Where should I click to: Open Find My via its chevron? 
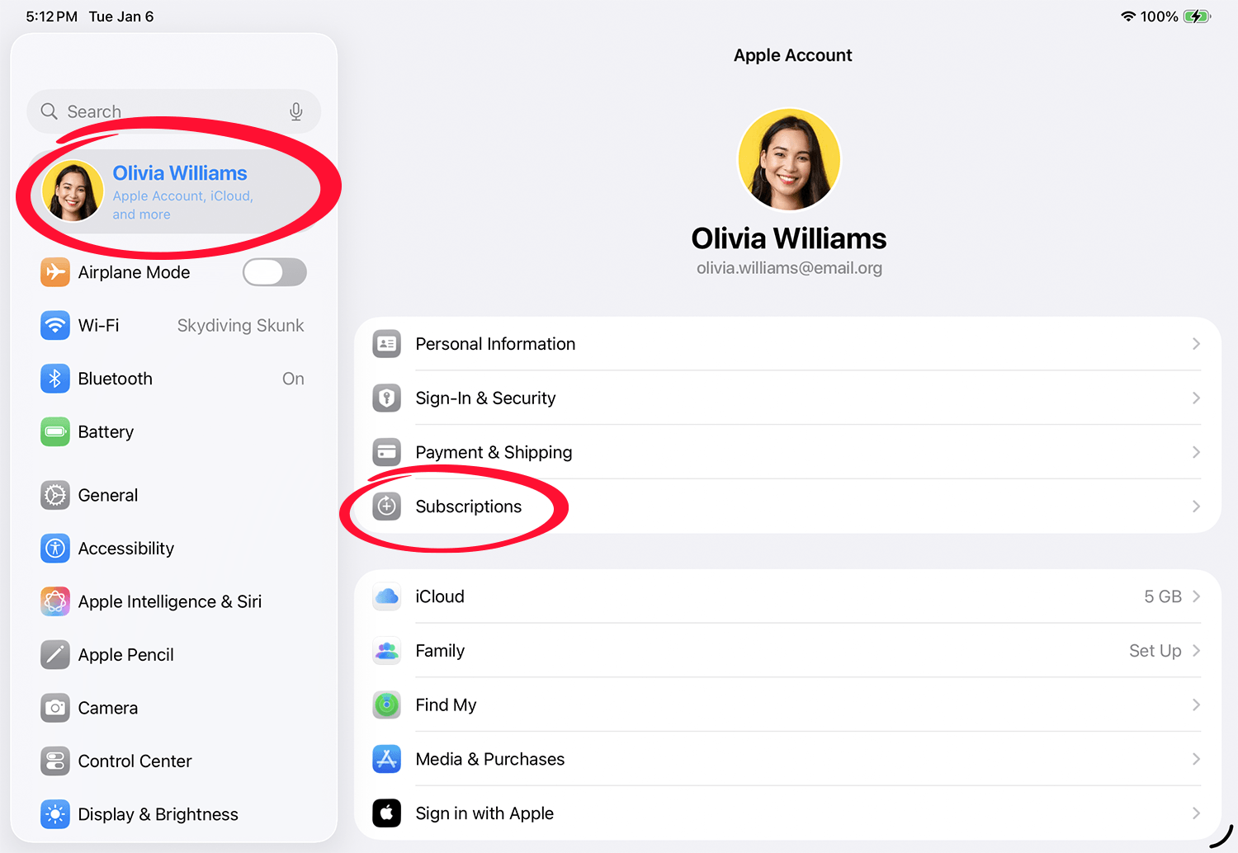click(x=1196, y=705)
